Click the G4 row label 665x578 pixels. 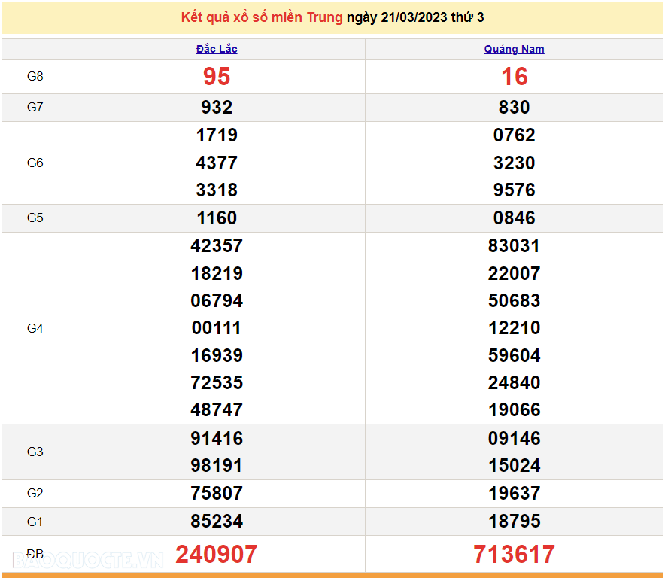click(x=35, y=328)
